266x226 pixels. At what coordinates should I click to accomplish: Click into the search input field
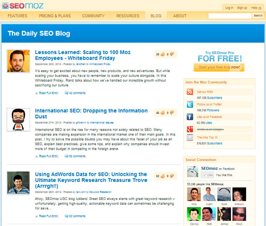(230, 16)
